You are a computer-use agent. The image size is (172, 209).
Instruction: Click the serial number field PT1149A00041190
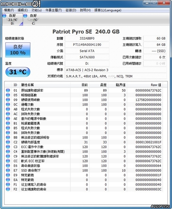click(x=87, y=45)
